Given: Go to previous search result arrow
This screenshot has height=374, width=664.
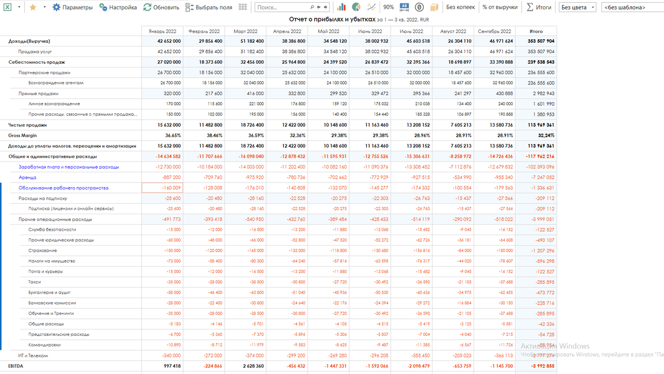Looking at the screenshot, I should point(319,7).
